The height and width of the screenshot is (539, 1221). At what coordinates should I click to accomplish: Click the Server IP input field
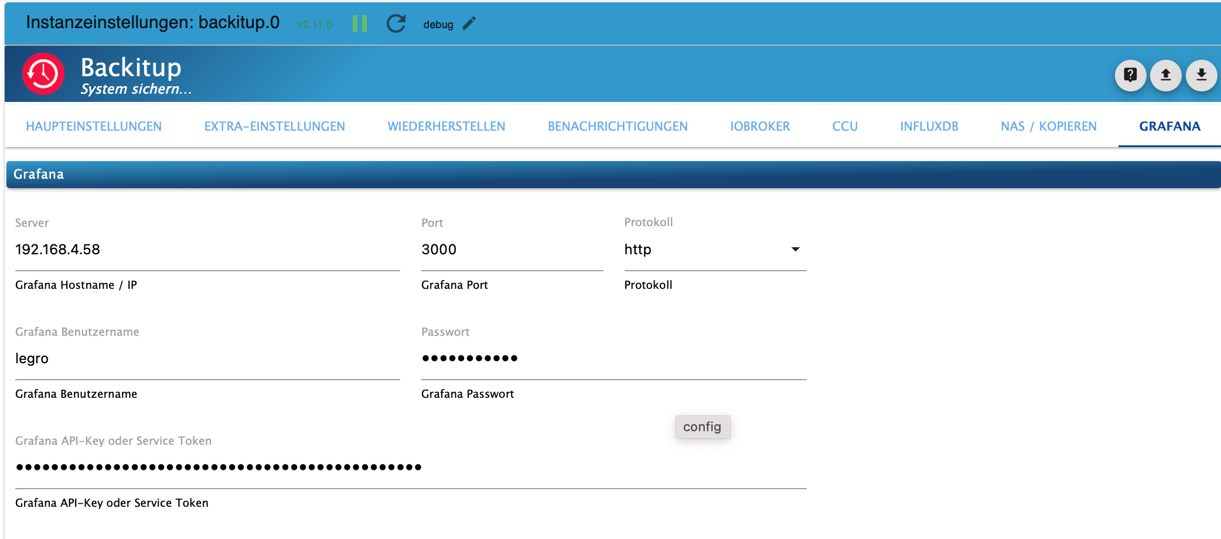[x=207, y=250]
